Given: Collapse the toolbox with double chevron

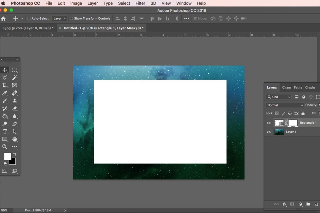Looking at the screenshot, I should click(x=17, y=60).
